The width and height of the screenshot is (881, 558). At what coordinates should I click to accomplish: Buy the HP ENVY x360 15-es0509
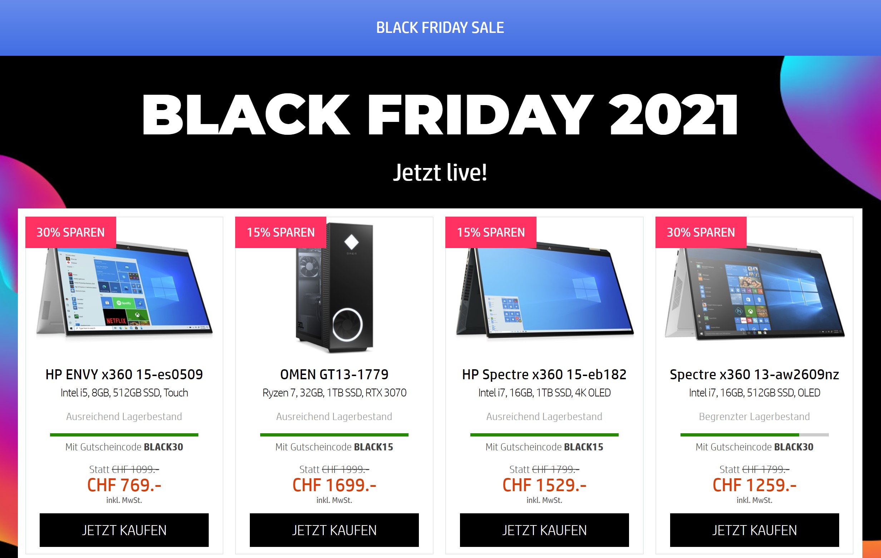tap(124, 530)
